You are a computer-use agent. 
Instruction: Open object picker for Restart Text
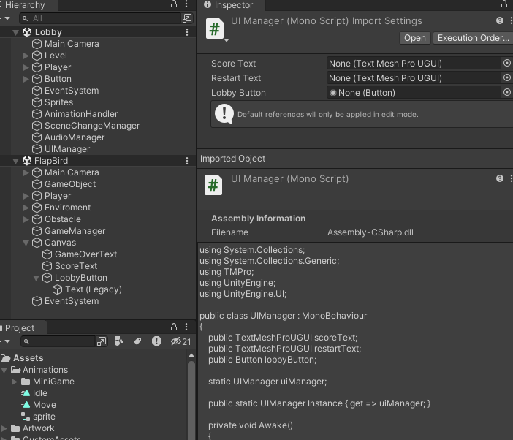pos(506,77)
